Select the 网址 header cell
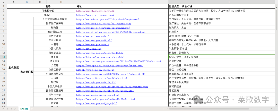The height and width of the screenshot is (111, 278). point(122,6)
